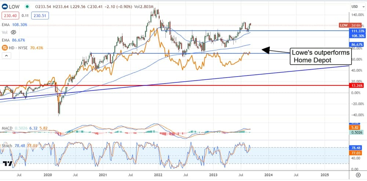Open the TradingView logo at bottom left
This screenshot has width=367, height=181.
8,163
